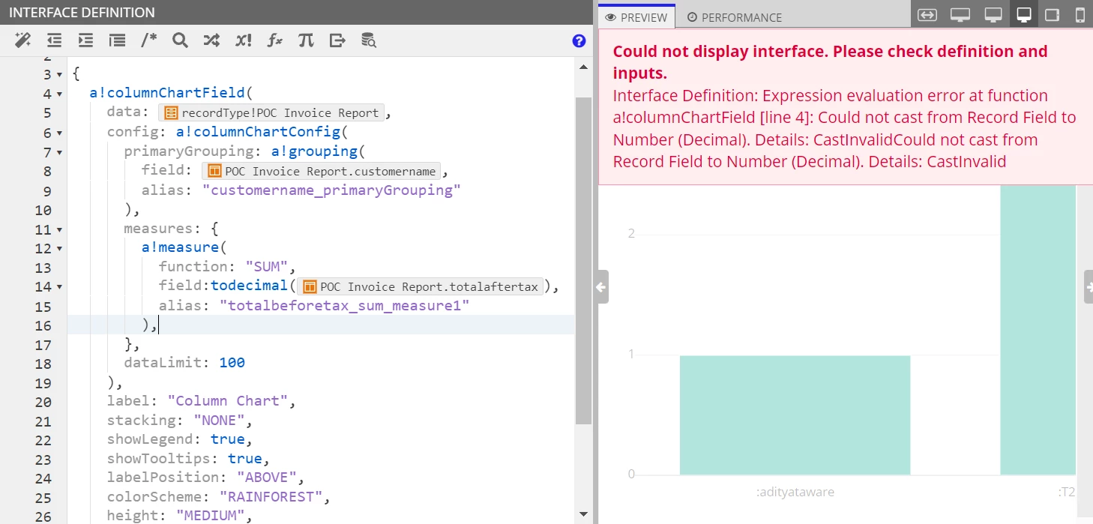Select the phone preview icon
1093x524 pixels.
pos(1080,15)
